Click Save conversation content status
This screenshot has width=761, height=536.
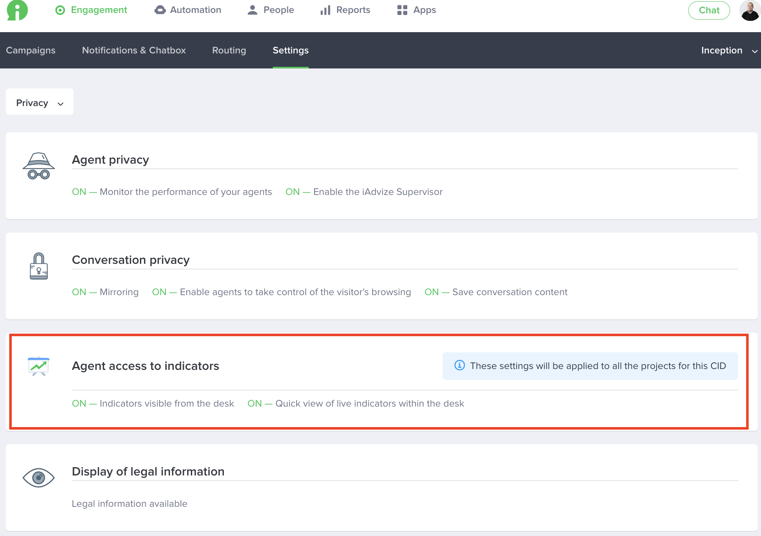496,292
